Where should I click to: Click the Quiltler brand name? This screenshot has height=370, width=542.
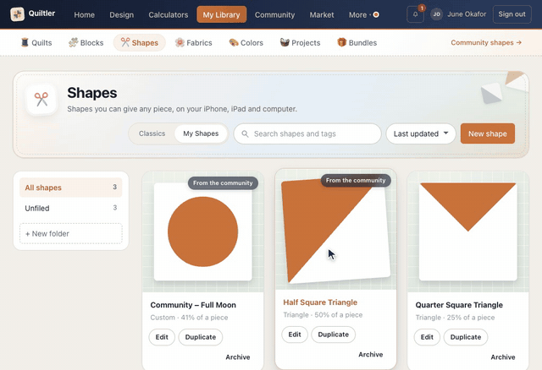point(41,14)
